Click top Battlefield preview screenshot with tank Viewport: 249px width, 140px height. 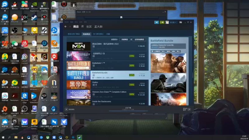tap(168, 63)
